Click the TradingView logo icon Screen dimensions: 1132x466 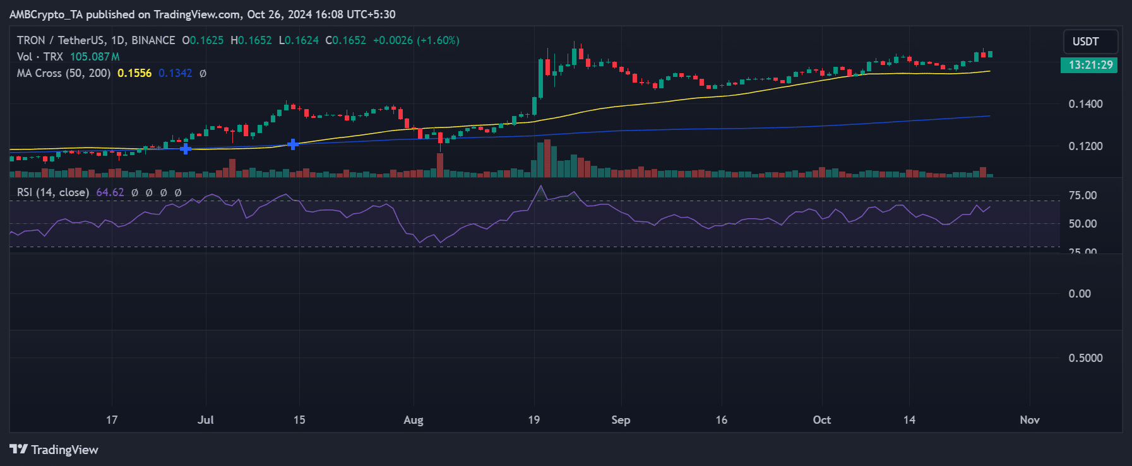coord(18,449)
